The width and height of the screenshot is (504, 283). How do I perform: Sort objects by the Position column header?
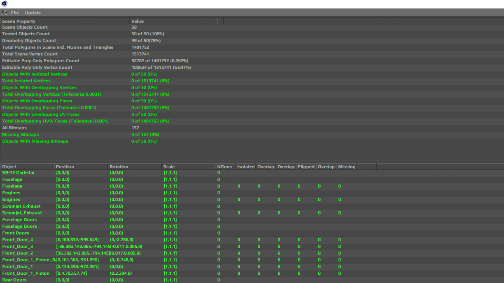[65, 167]
